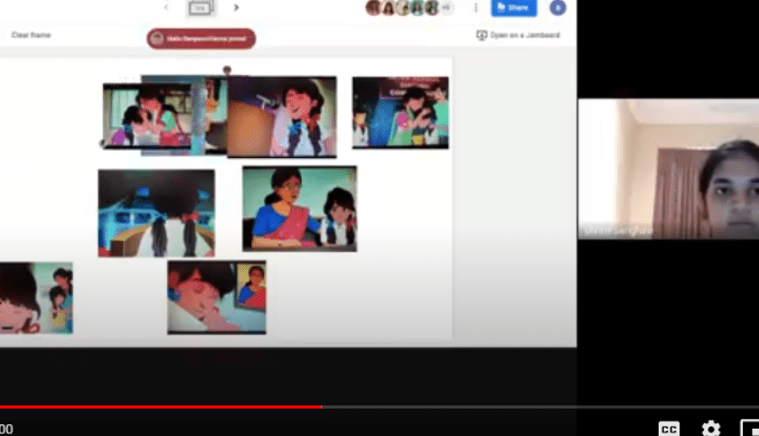
Task: Open the frame bar thumbnail indicator
Action: point(201,8)
